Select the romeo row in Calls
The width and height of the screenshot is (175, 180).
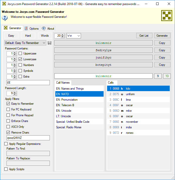point(138,133)
